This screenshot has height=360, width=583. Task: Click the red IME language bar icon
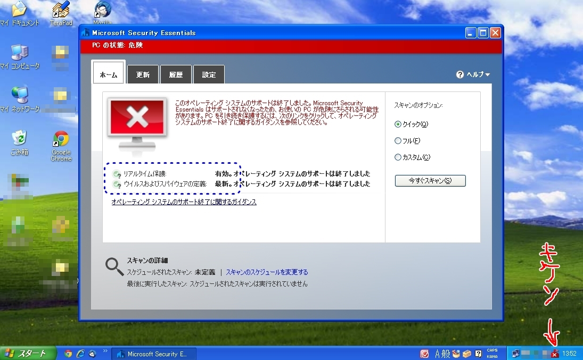424,354
